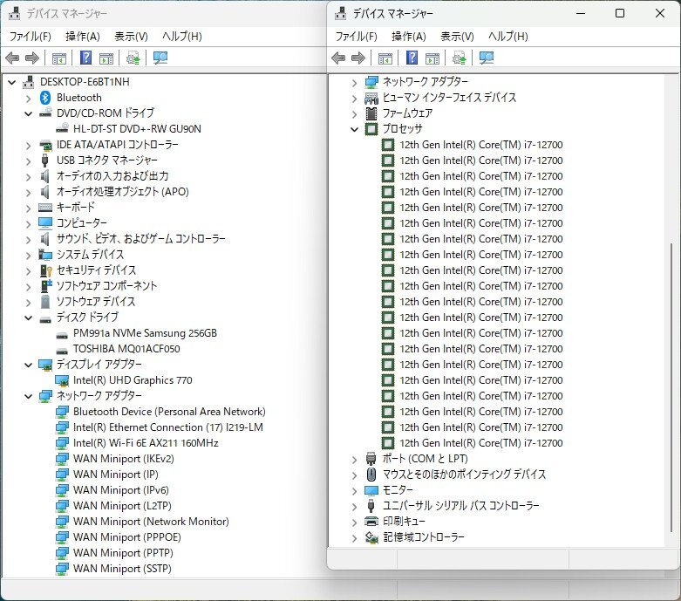The height and width of the screenshot is (601, 681).
Task: Click the right window vertical scrollbar thumb
Action: point(671,386)
